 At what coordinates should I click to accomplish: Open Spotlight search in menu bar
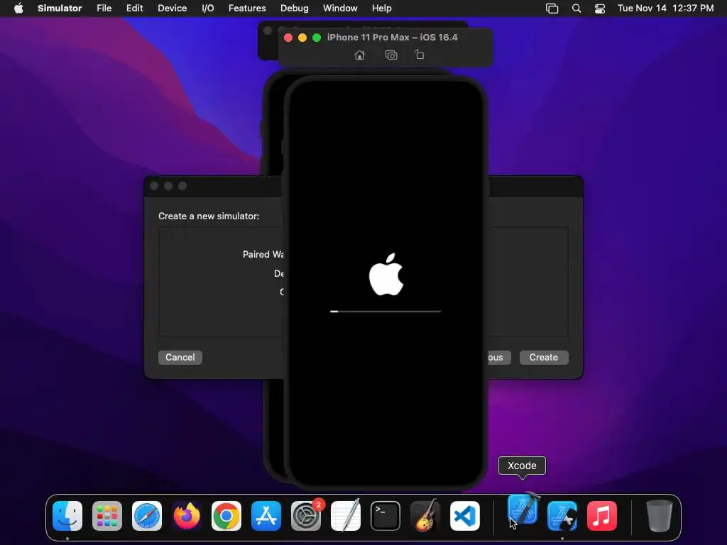(x=576, y=8)
